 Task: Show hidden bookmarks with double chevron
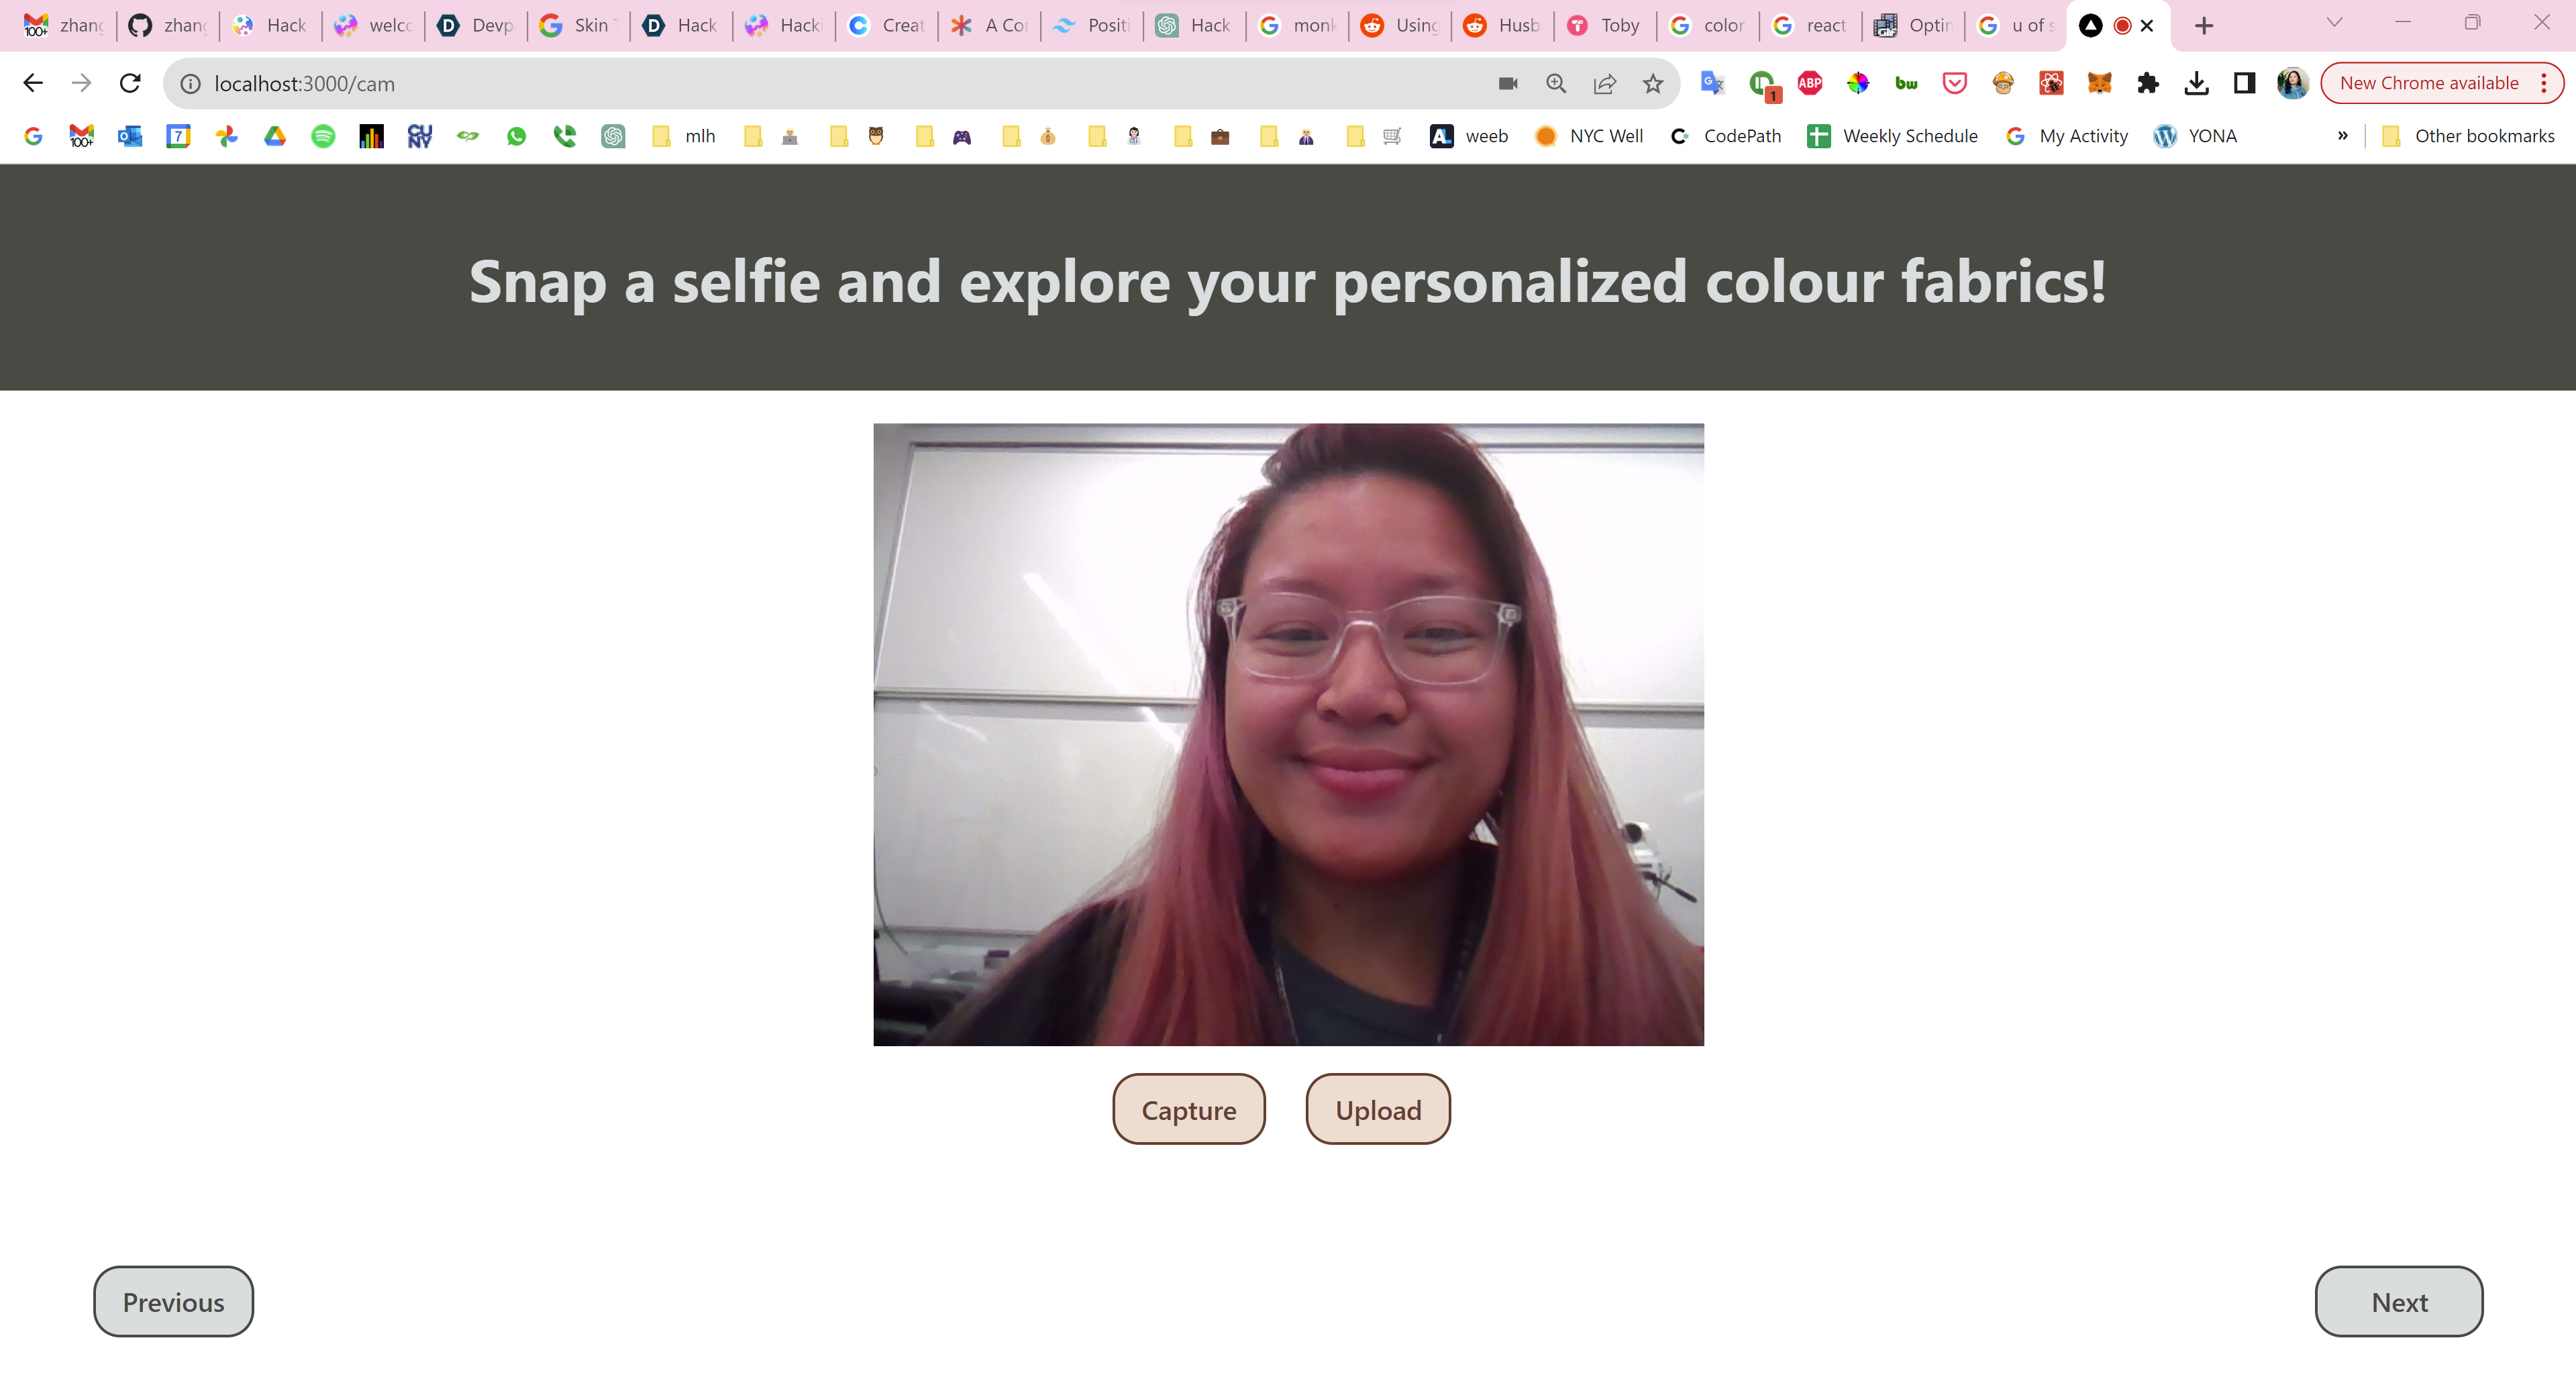coord(2342,136)
